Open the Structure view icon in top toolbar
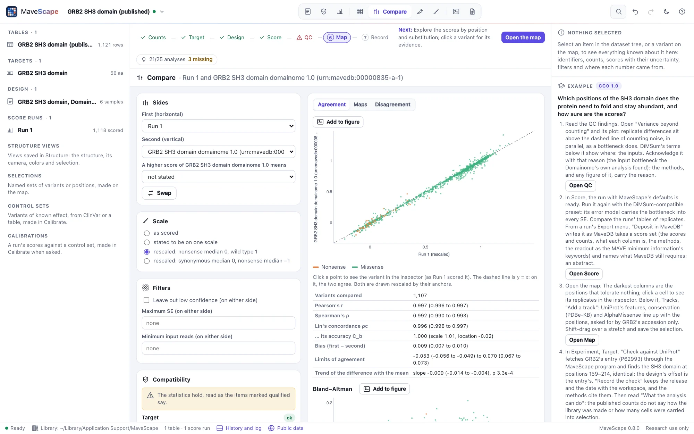Image resolution: width=694 pixels, height=434 pixels. pyautogui.click(x=420, y=11)
